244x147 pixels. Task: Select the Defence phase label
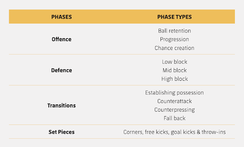62,70
